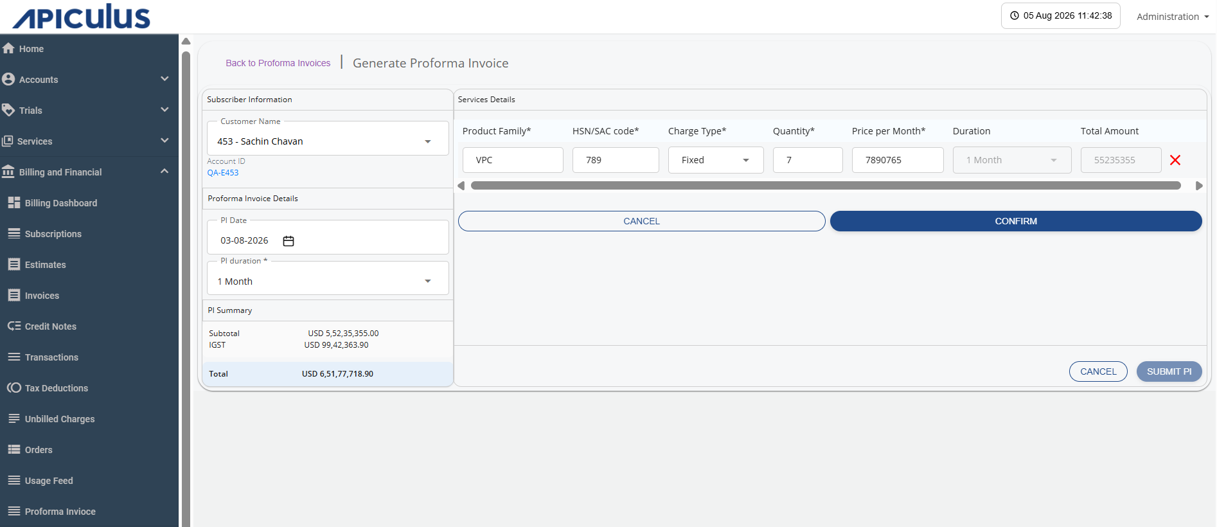Open Estimates menu item

pyautogui.click(x=46, y=265)
